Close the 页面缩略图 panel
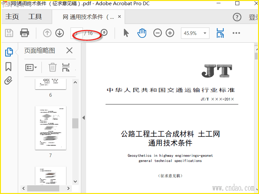The height and width of the screenshot is (194, 259). [x=69, y=50]
